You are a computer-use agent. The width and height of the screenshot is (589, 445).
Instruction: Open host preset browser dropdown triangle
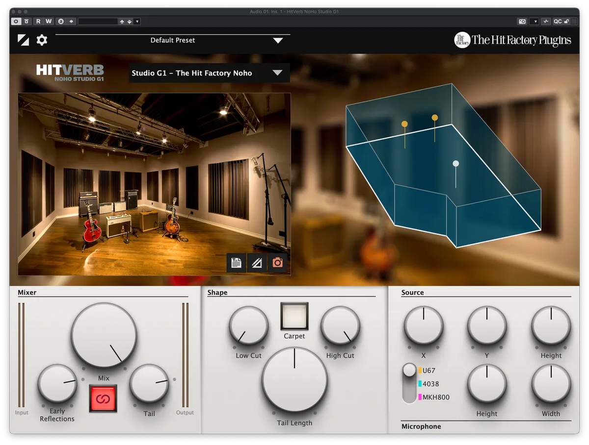[137, 21]
